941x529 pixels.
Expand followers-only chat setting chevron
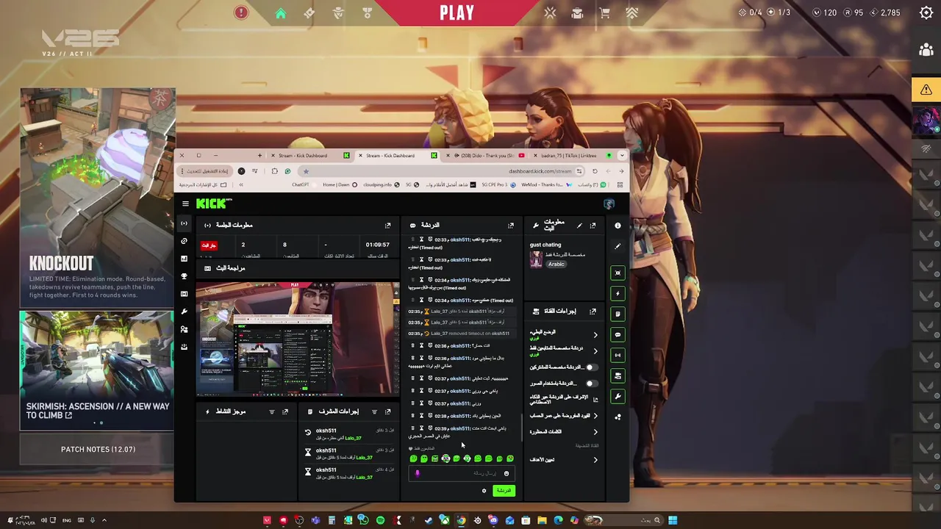tap(595, 351)
